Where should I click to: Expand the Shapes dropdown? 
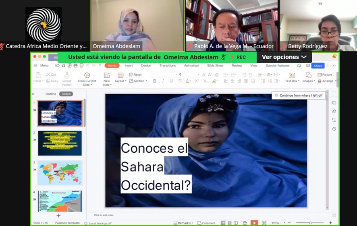pos(309,77)
